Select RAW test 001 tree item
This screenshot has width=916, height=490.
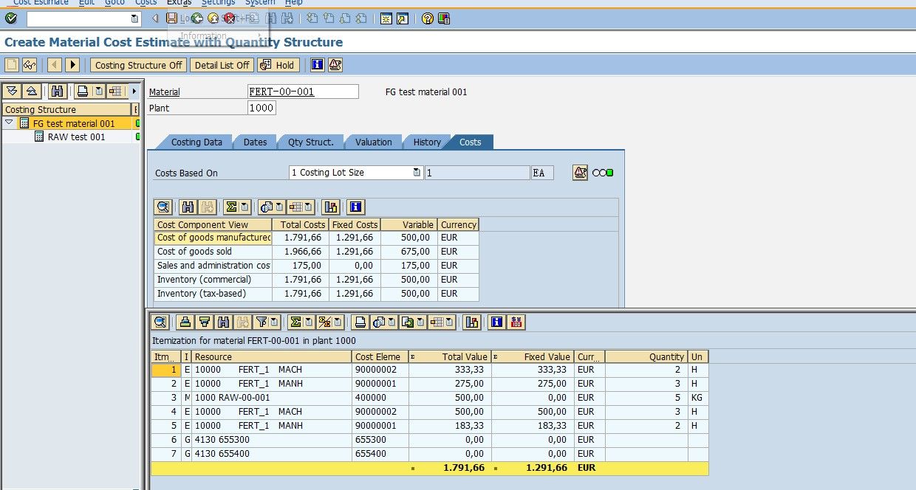click(76, 137)
